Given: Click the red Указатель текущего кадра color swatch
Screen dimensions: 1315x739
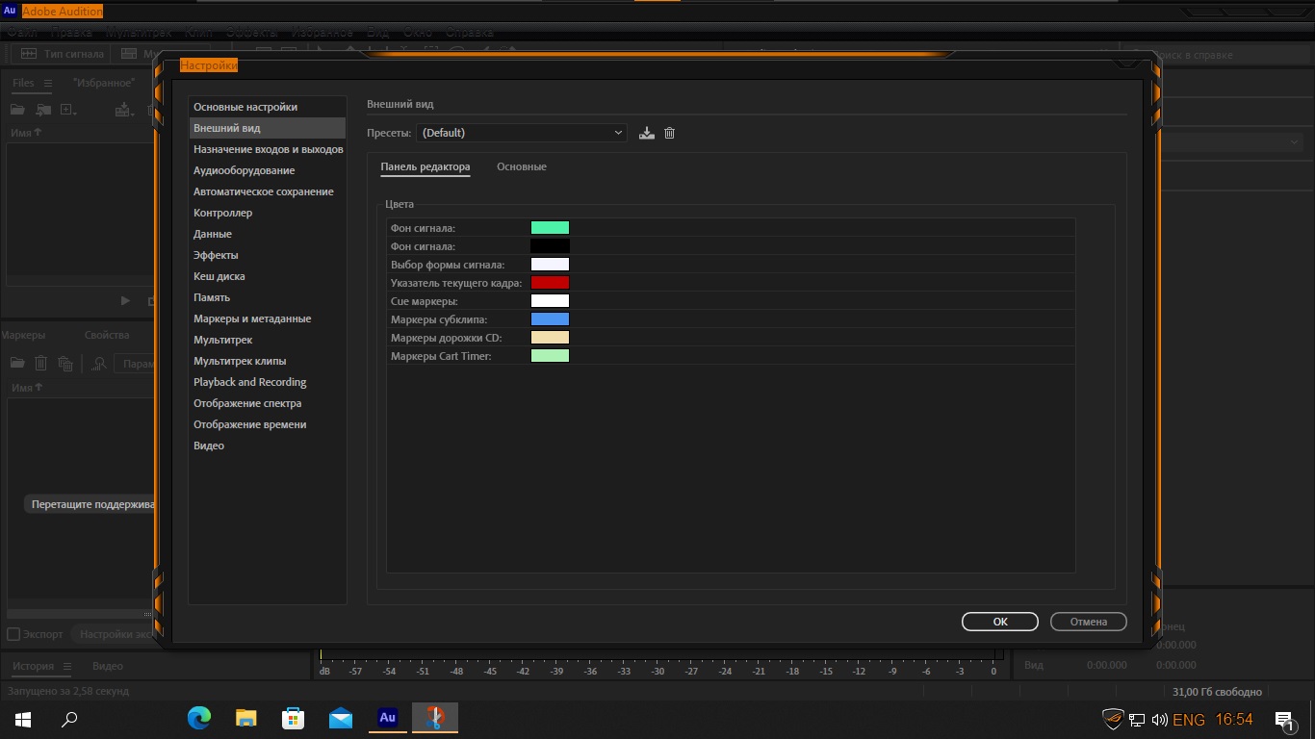Looking at the screenshot, I should pyautogui.click(x=550, y=283).
